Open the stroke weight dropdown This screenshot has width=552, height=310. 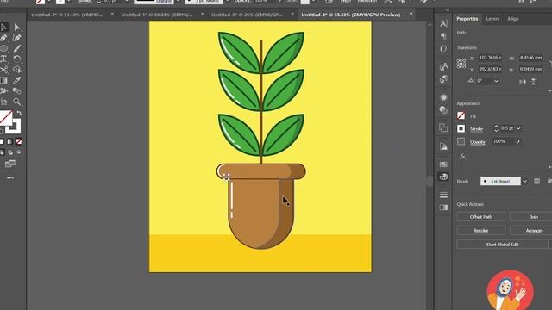[x=518, y=128]
